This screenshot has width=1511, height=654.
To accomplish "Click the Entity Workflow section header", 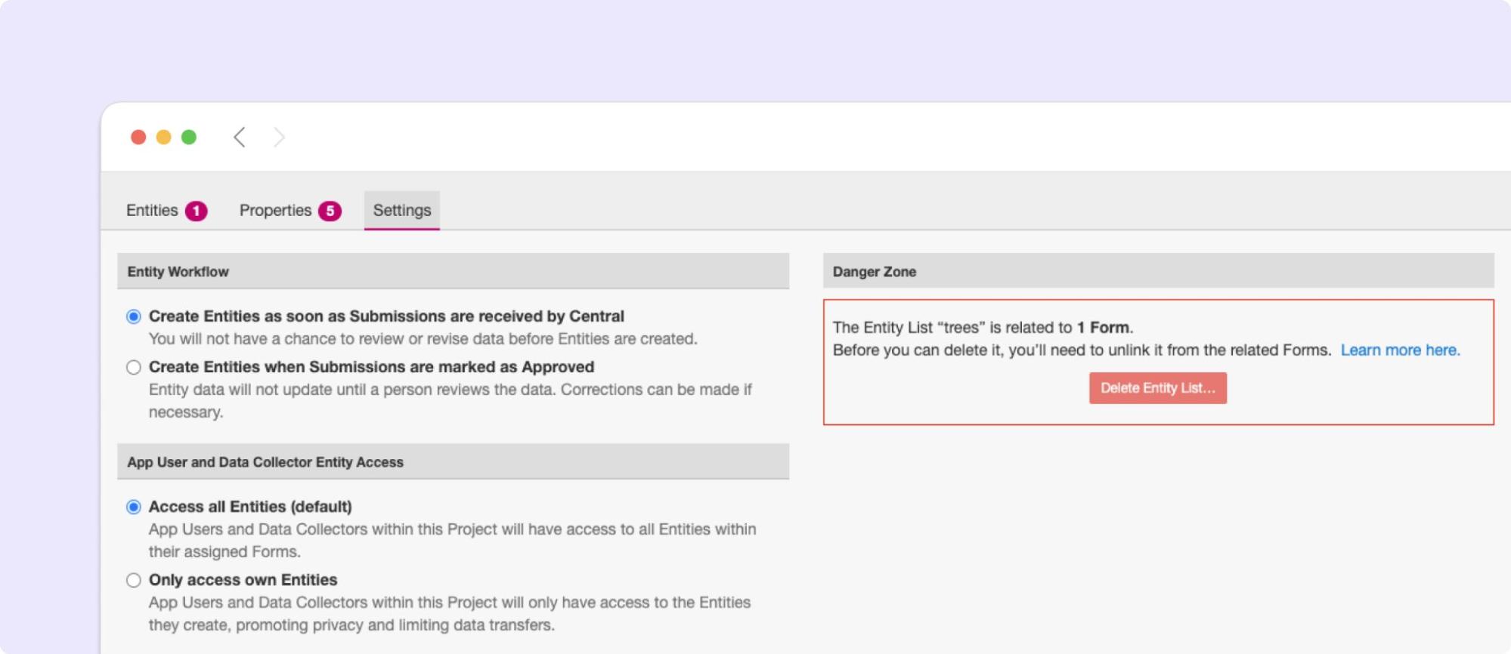I will 178,272.
